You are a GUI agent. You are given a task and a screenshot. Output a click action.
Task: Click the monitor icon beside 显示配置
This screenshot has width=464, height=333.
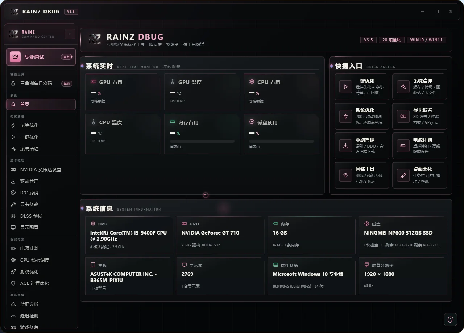click(x=13, y=227)
